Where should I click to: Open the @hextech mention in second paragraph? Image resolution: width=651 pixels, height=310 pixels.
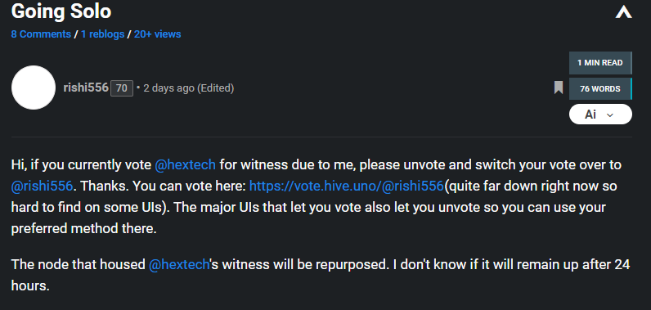[179, 264]
